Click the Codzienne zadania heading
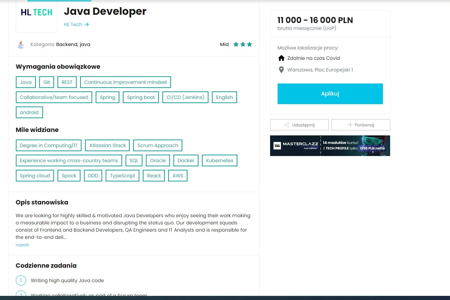This screenshot has width=450, height=300. tap(46, 266)
